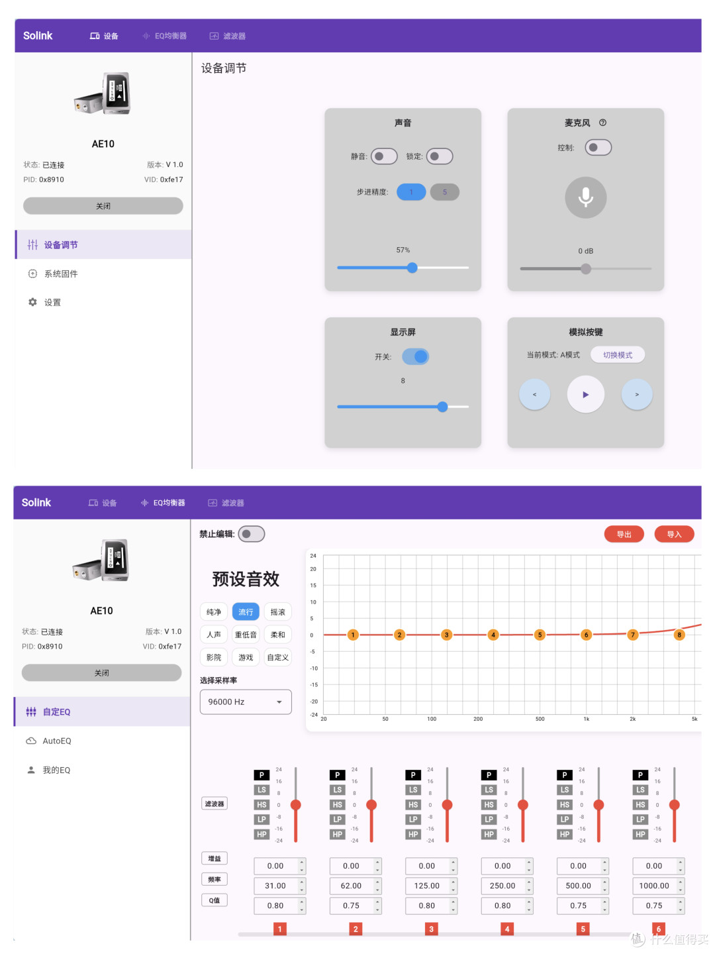Viewport: 715px width, 954px height.
Task: Select LP filter type for band 4
Action: (x=489, y=820)
